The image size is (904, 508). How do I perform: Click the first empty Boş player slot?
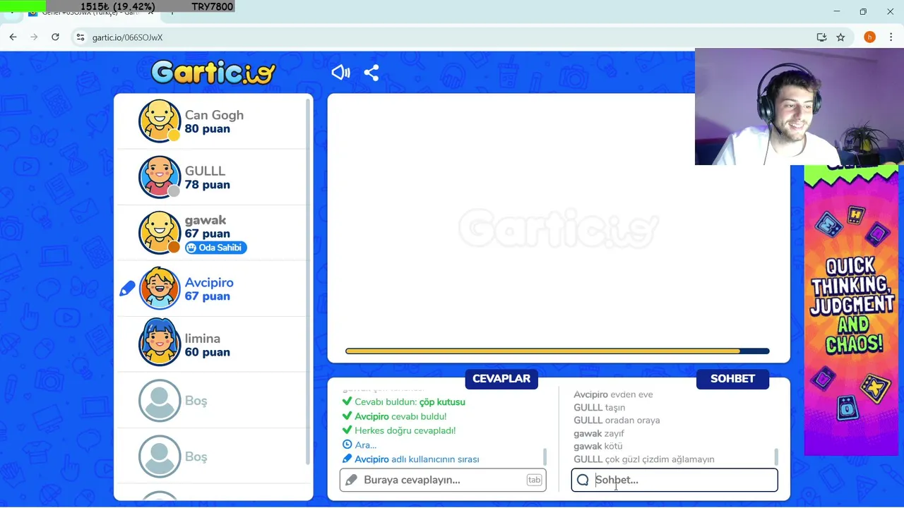pos(213,401)
